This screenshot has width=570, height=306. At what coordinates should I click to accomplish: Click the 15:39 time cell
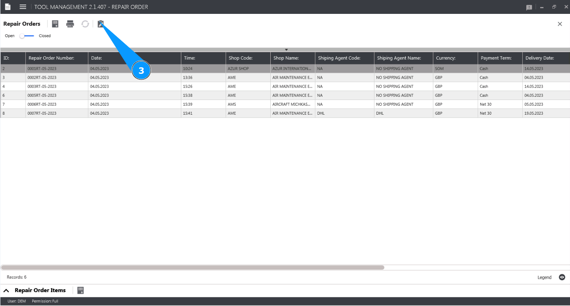click(203, 104)
